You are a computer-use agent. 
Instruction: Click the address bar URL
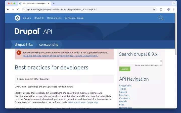coord(62,10)
